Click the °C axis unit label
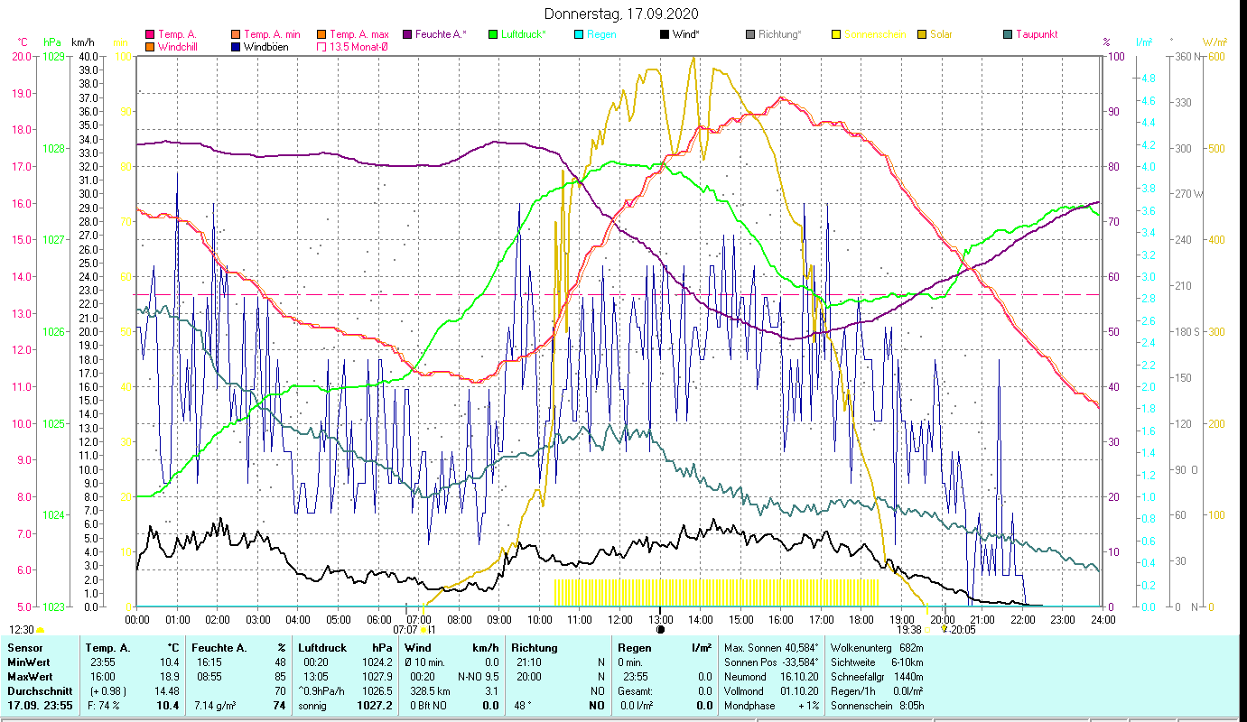This screenshot has height=722, width=1247. (x=23, y=42)
